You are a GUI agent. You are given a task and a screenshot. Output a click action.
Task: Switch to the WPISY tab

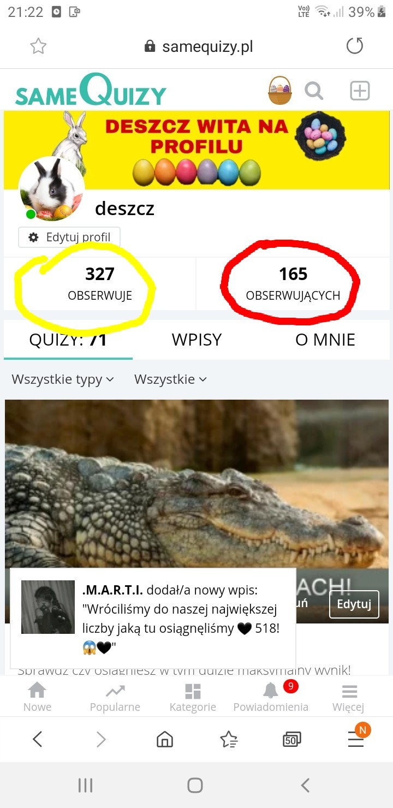pos(196,340)
